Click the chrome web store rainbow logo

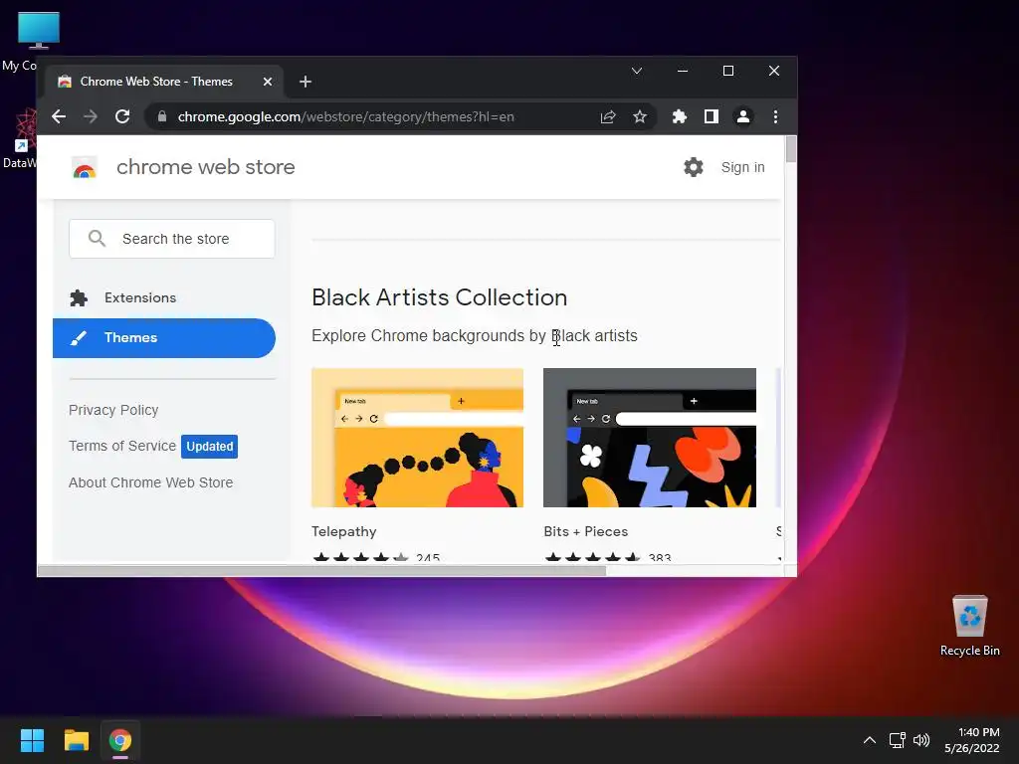point(85,167)
